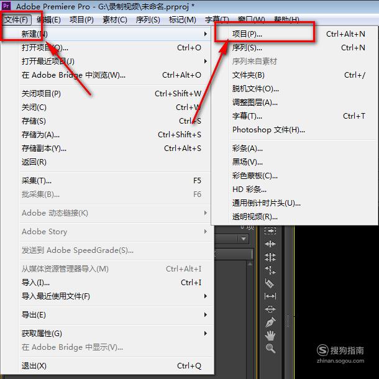Open the 文件(F) menu
Viewport: 379px width, 379px height.
(16, 20)
